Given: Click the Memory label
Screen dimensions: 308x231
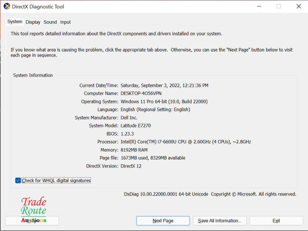Looking at the screenshot, I should (x=109, y=150).
